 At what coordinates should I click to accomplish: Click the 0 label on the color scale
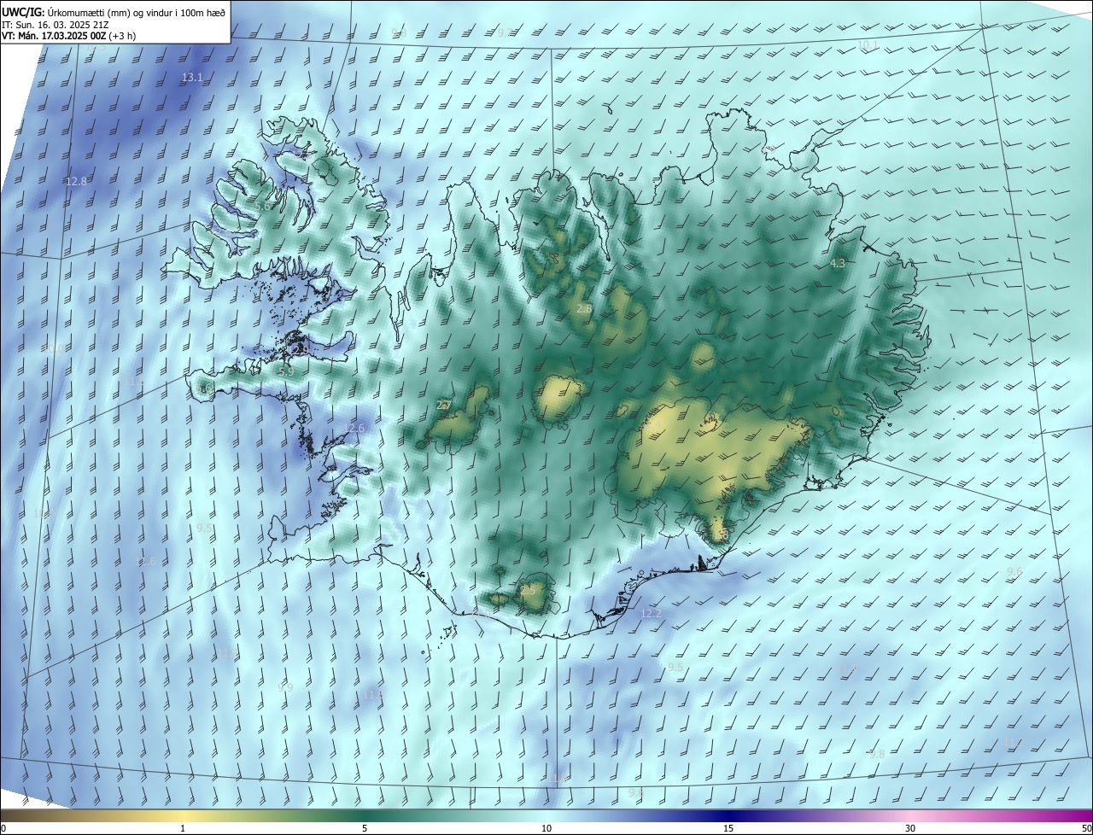click(x=3, y=829)
